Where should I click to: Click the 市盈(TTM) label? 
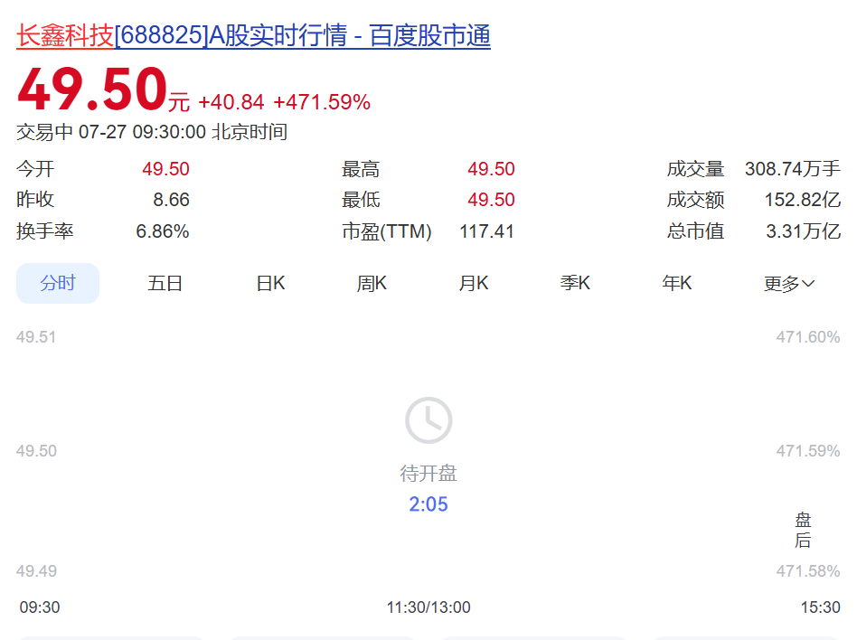387,231
